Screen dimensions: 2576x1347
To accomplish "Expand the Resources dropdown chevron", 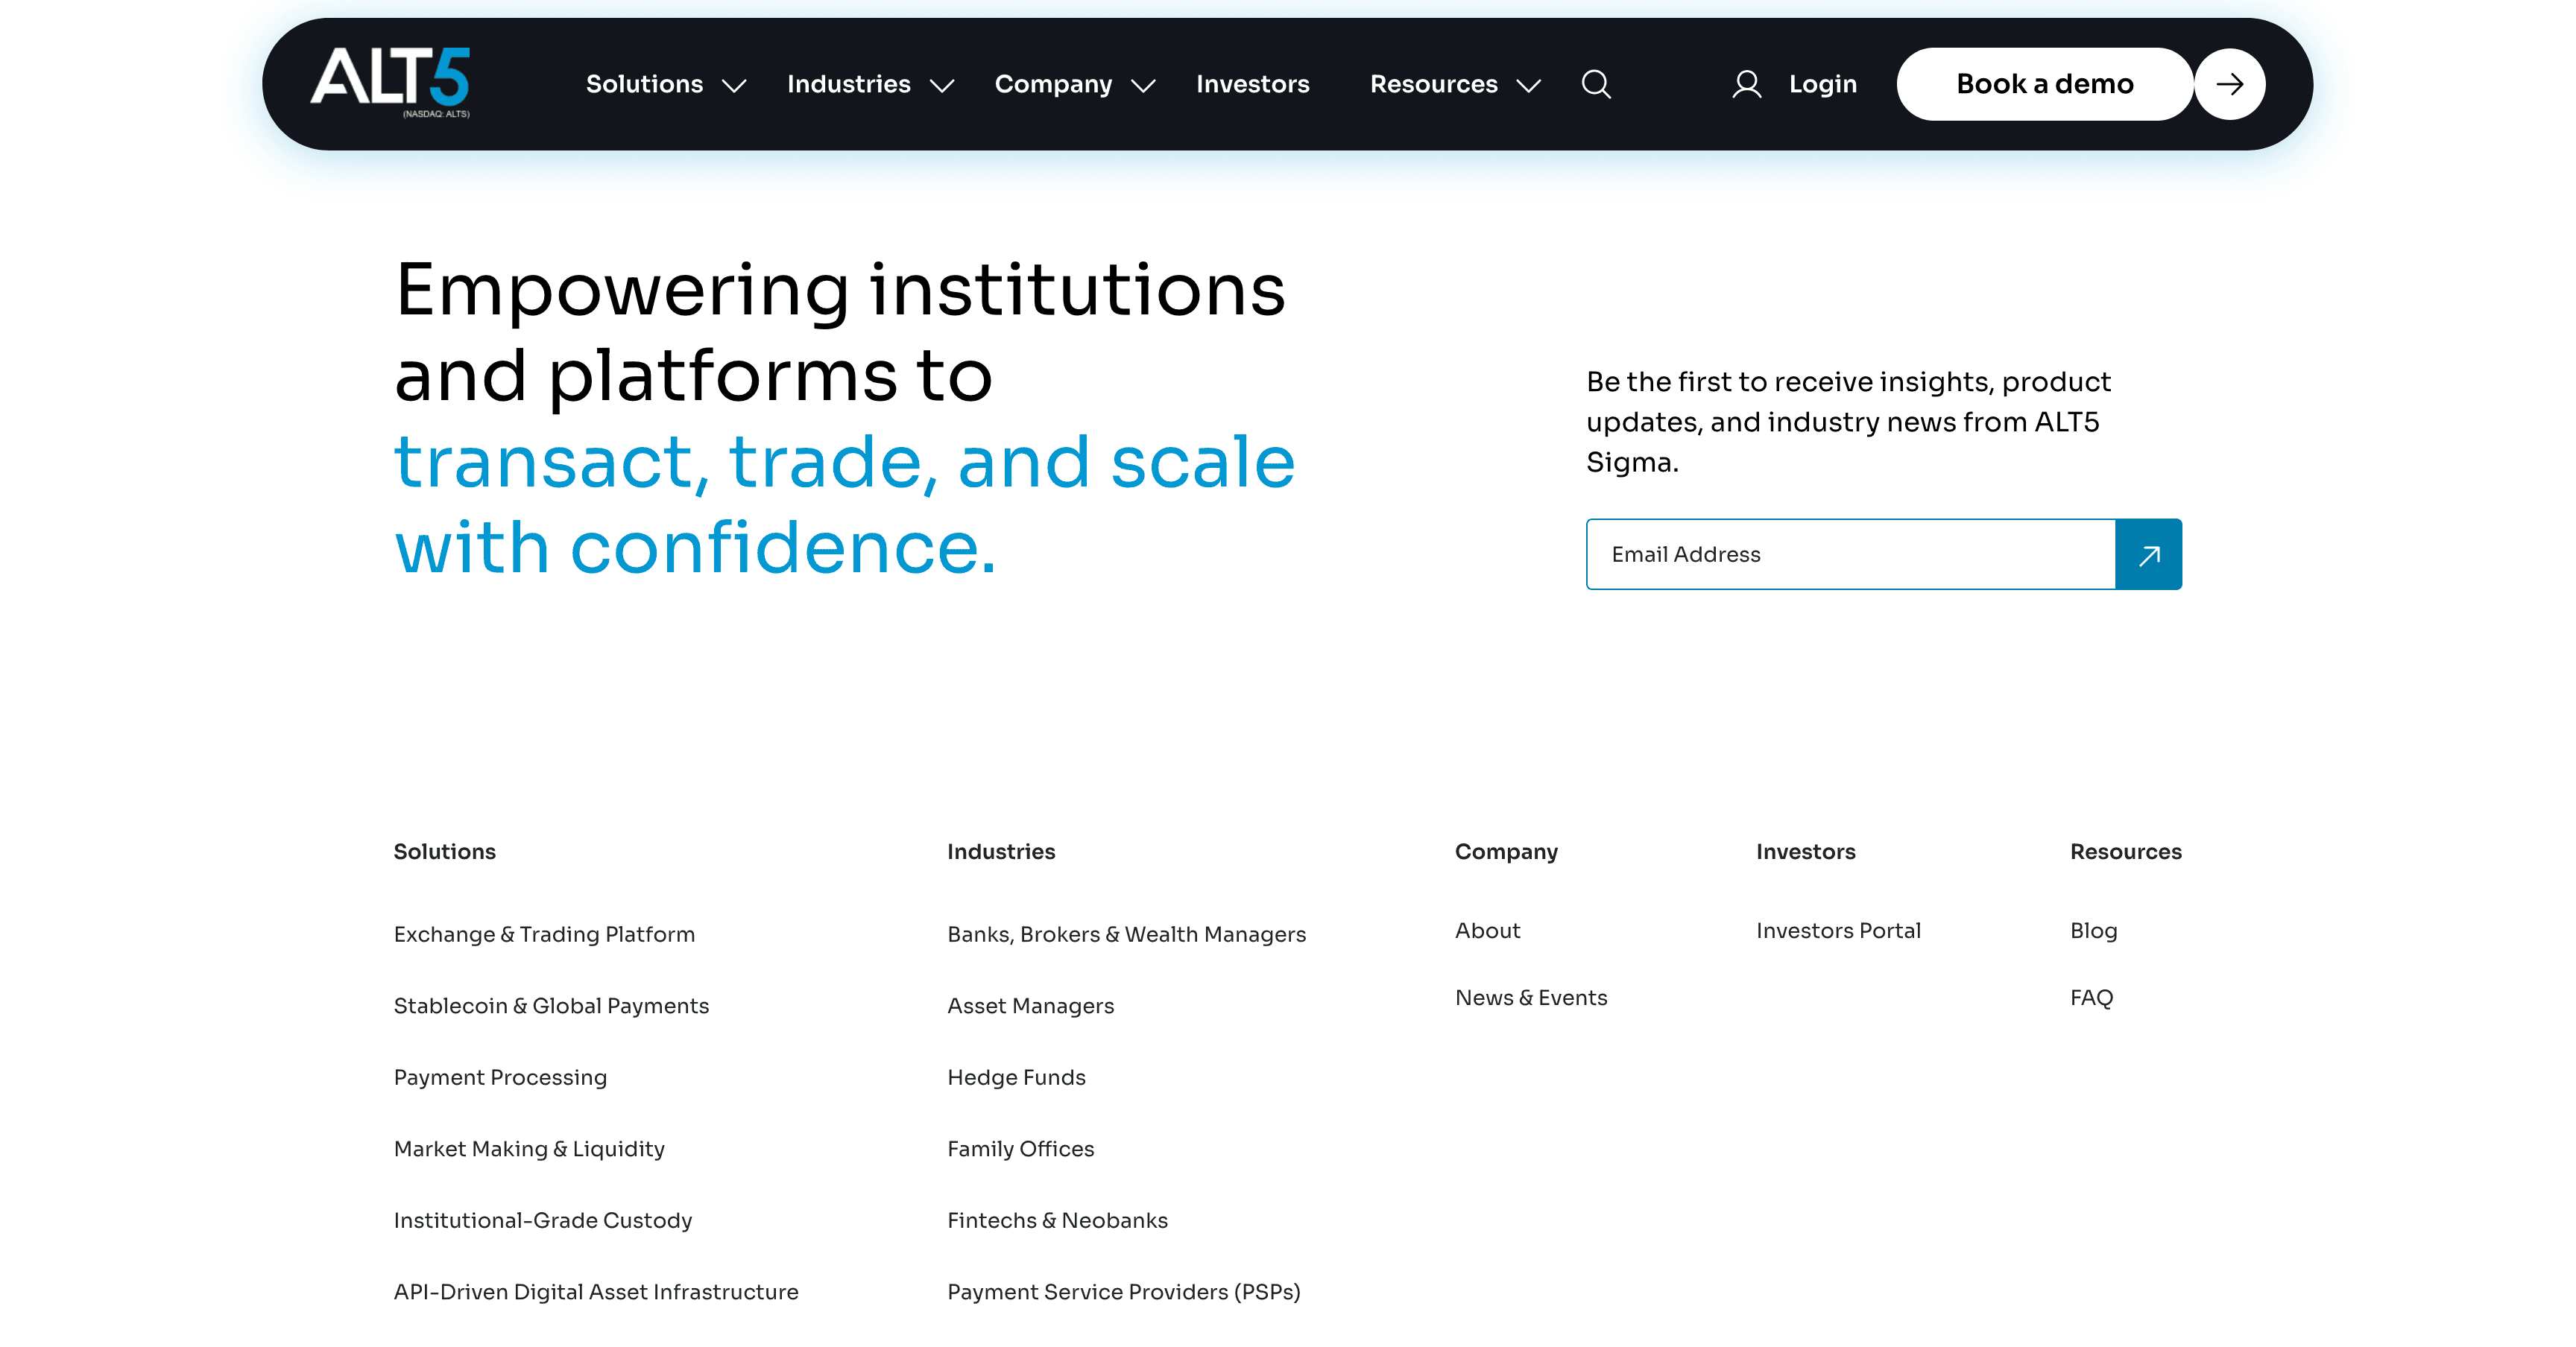I will click(x=1528, y=86).
